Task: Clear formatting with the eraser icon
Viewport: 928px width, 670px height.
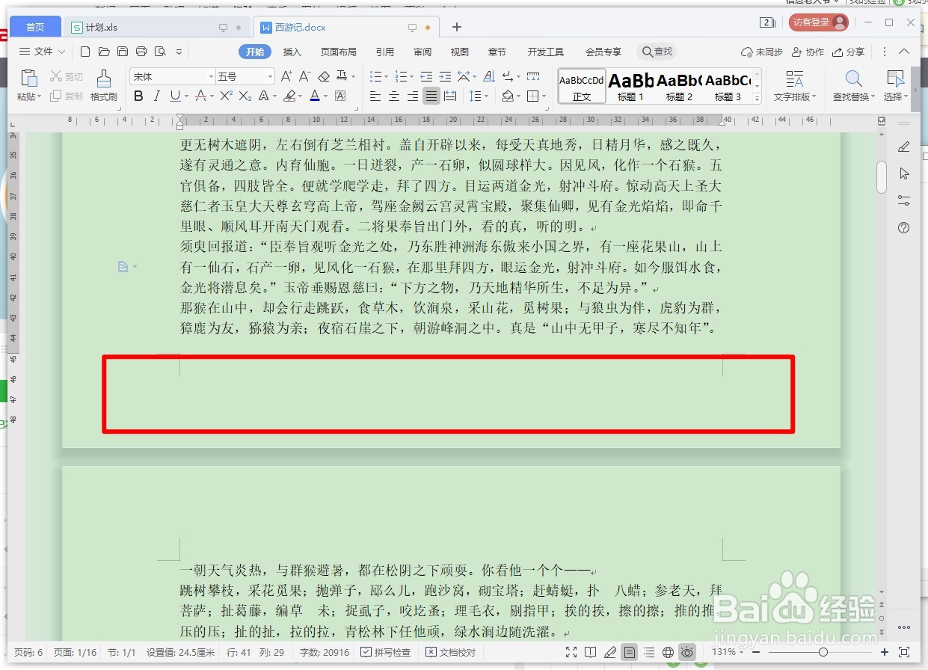Action: click(324, 76)
